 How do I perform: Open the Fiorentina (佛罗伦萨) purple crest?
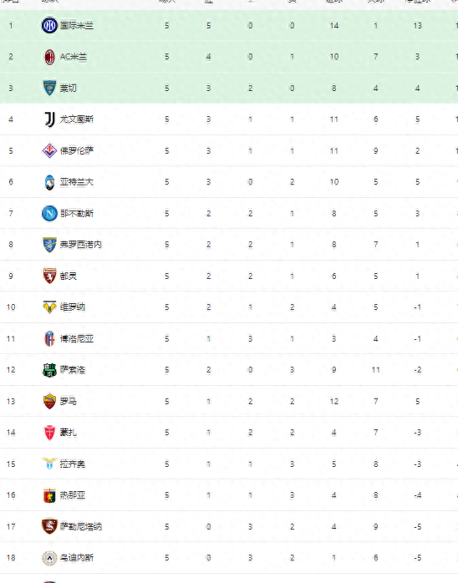(x=49, y=150)
